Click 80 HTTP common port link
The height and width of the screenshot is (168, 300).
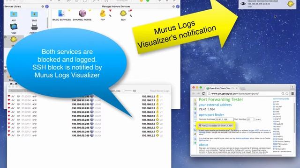[276, 114]
